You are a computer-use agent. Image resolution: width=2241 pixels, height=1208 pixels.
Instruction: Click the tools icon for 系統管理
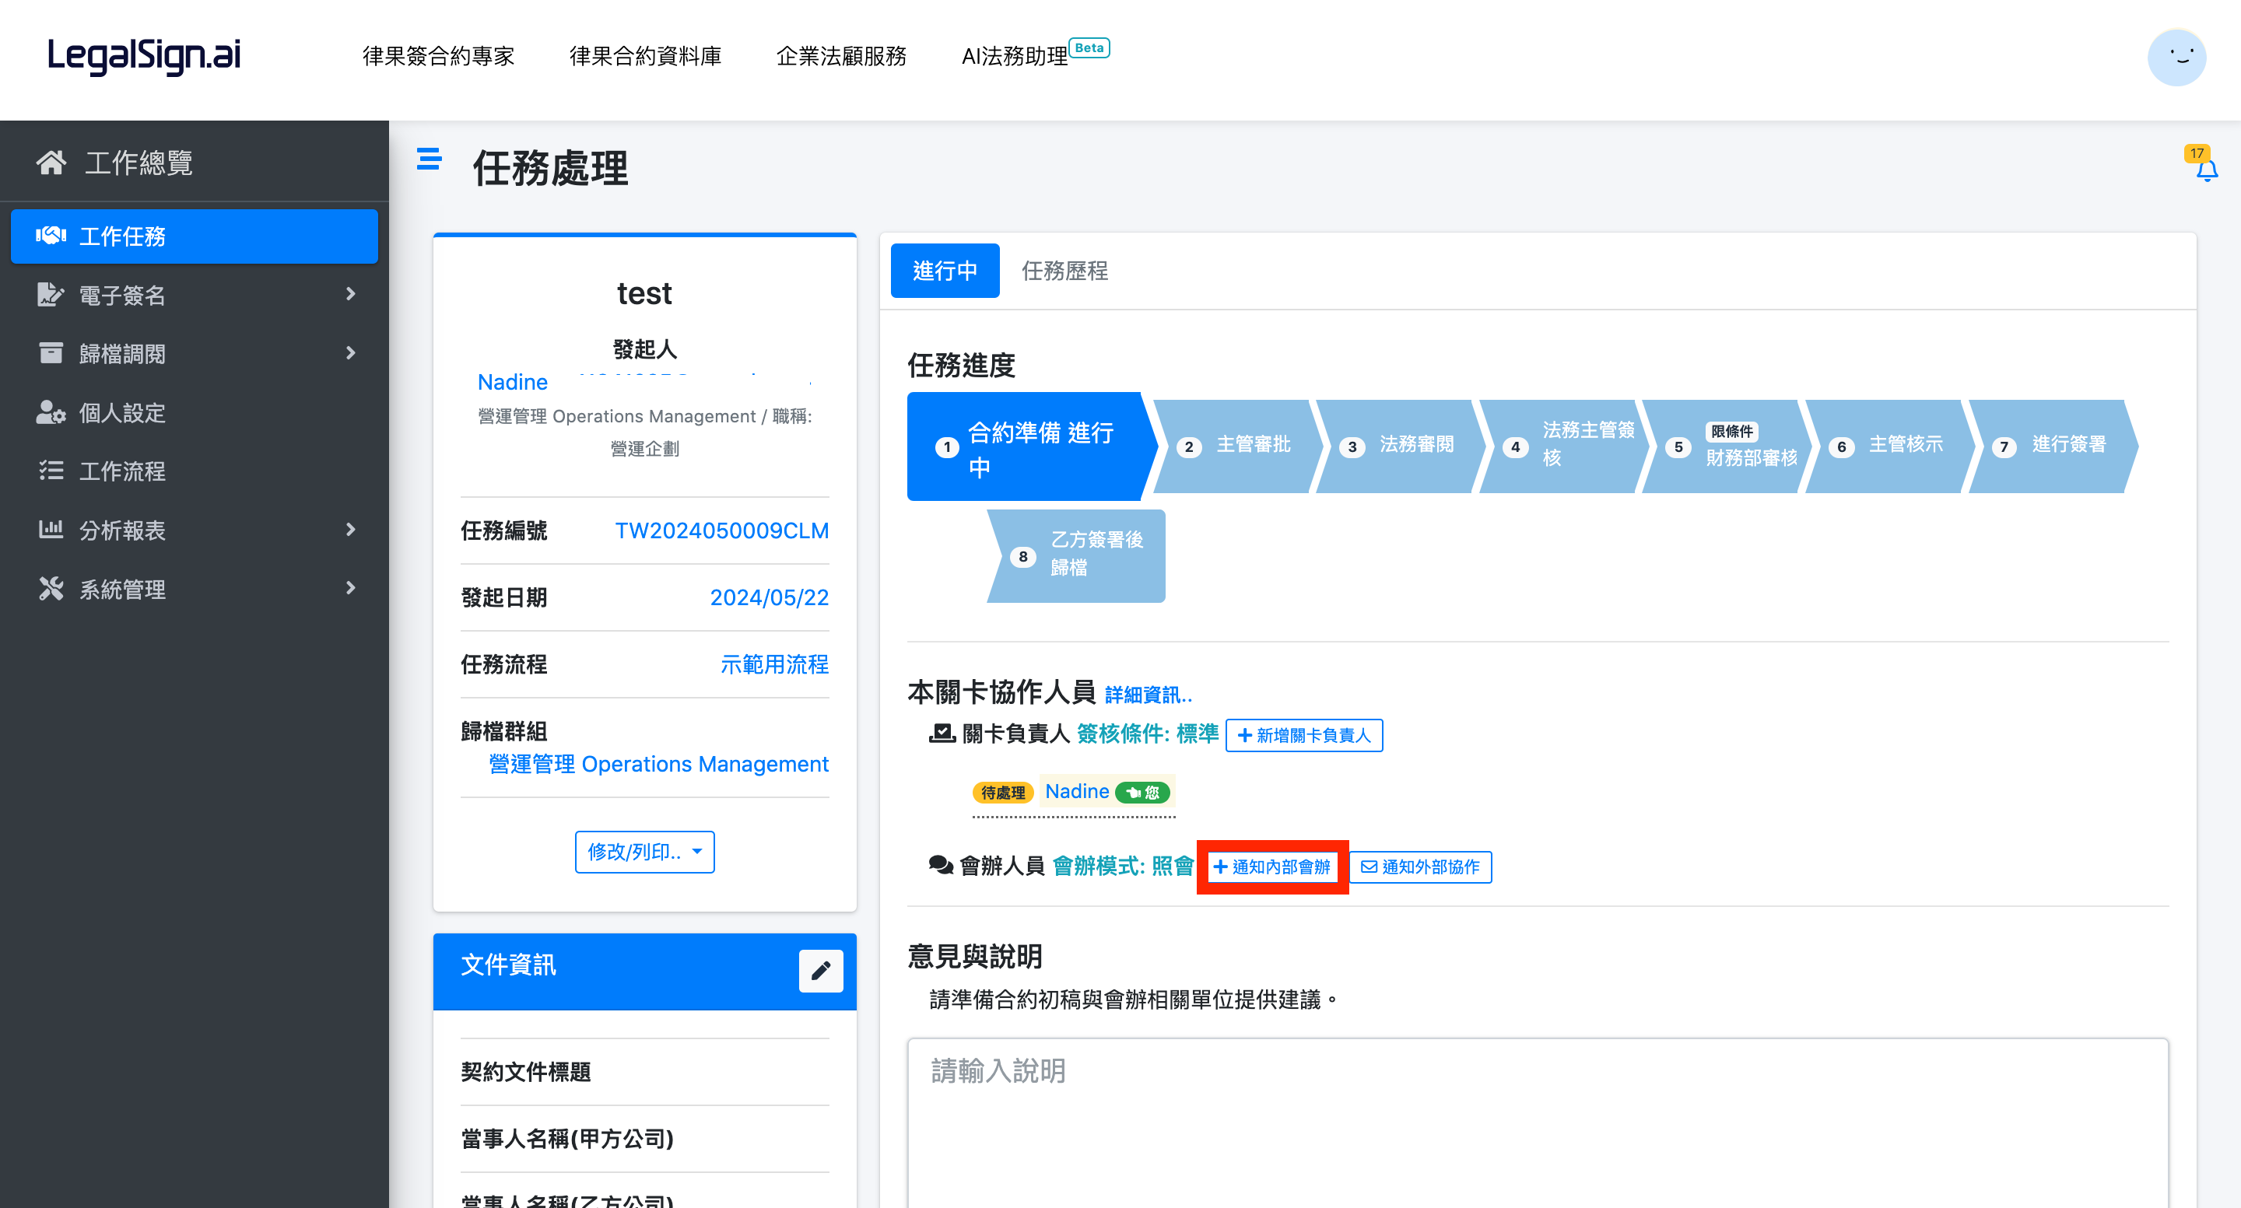coord(51,589)
